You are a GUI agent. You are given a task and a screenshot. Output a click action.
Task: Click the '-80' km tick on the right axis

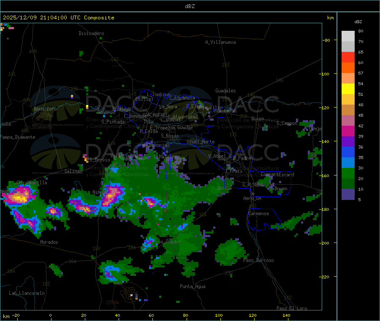(326, 40)
